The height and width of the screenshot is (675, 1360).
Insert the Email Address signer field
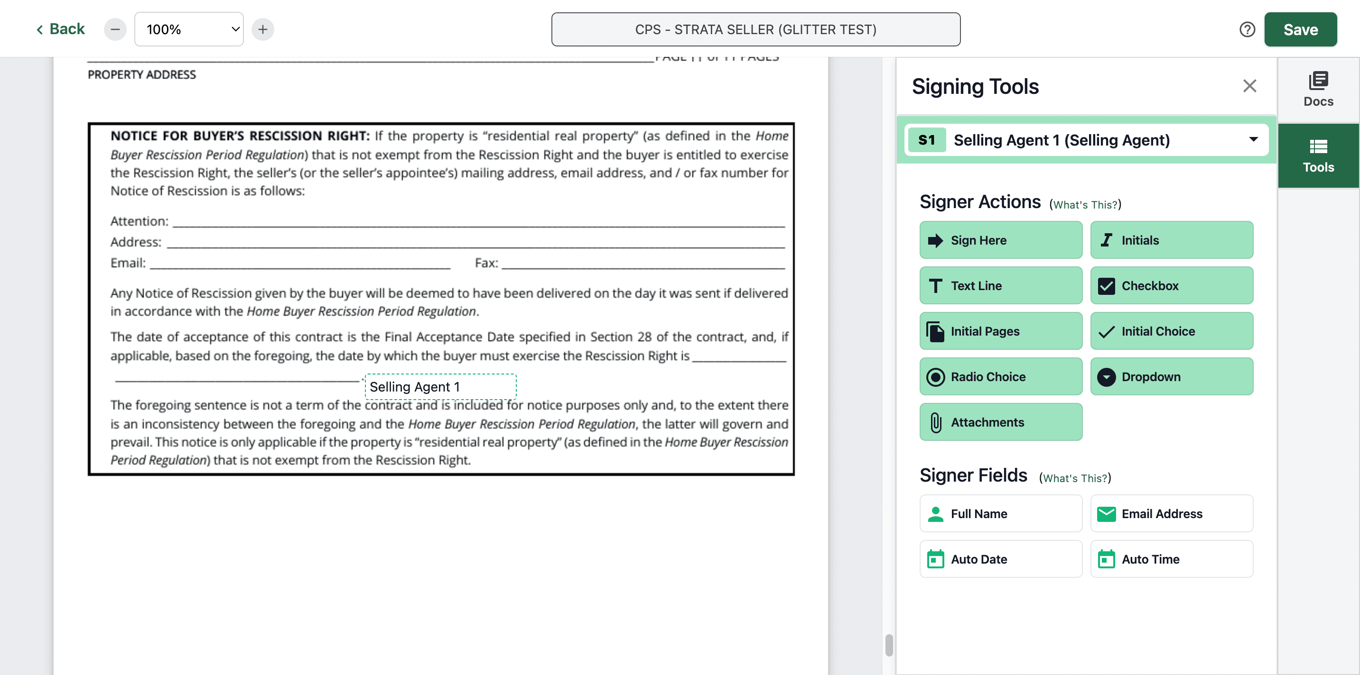click(1172, 513)
